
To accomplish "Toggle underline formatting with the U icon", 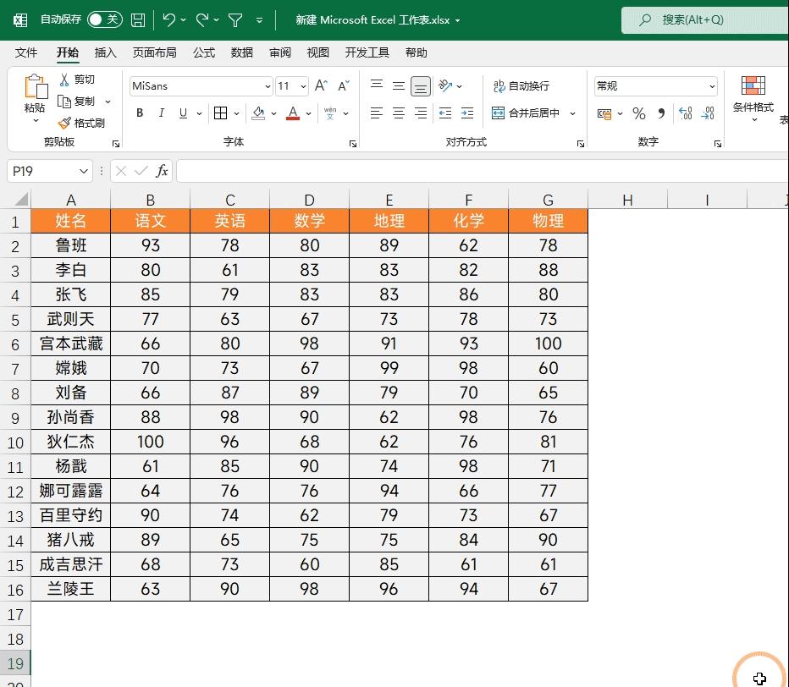I will (x=181, y=113).
